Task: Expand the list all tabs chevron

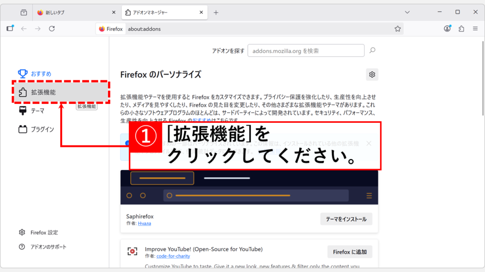Action: point(407,12)
